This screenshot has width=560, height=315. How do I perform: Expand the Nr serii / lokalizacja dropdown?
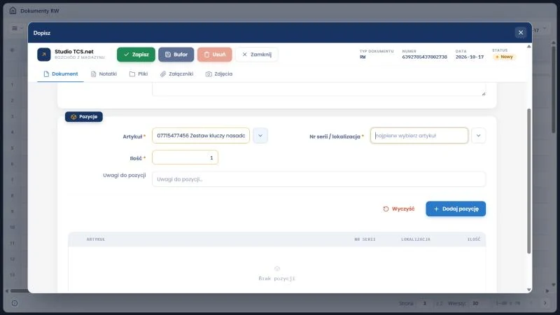click(478, 136)
